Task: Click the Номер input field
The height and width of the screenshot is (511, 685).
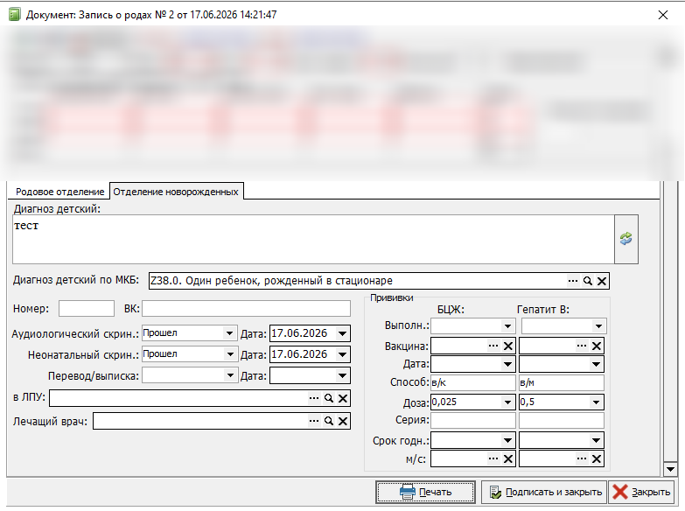Action: (x=87, y=309)
